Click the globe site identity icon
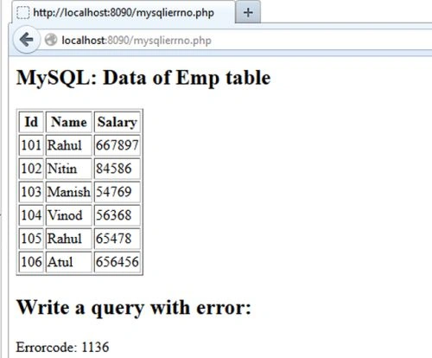 click(51, 40)
